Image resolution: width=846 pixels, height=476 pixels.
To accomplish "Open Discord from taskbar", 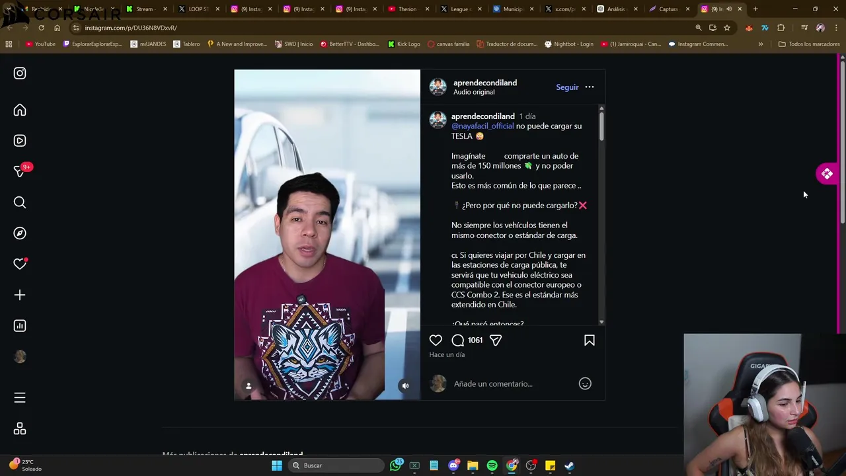I will coord(453,465).
